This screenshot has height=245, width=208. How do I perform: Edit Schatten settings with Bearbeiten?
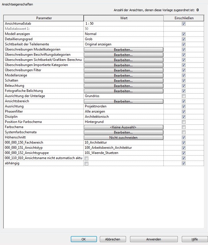pos(123,81)
